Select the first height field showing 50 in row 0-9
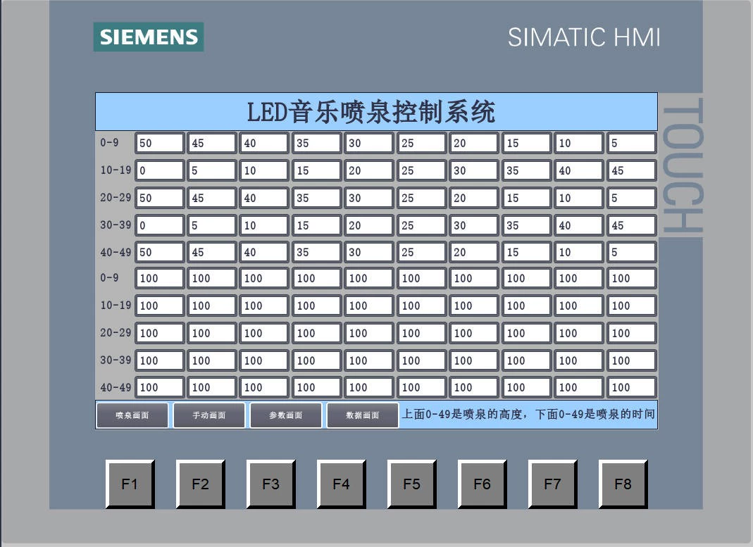Image resolution: width=753 pixels, height=547 pixels. [x=159, y=142]
